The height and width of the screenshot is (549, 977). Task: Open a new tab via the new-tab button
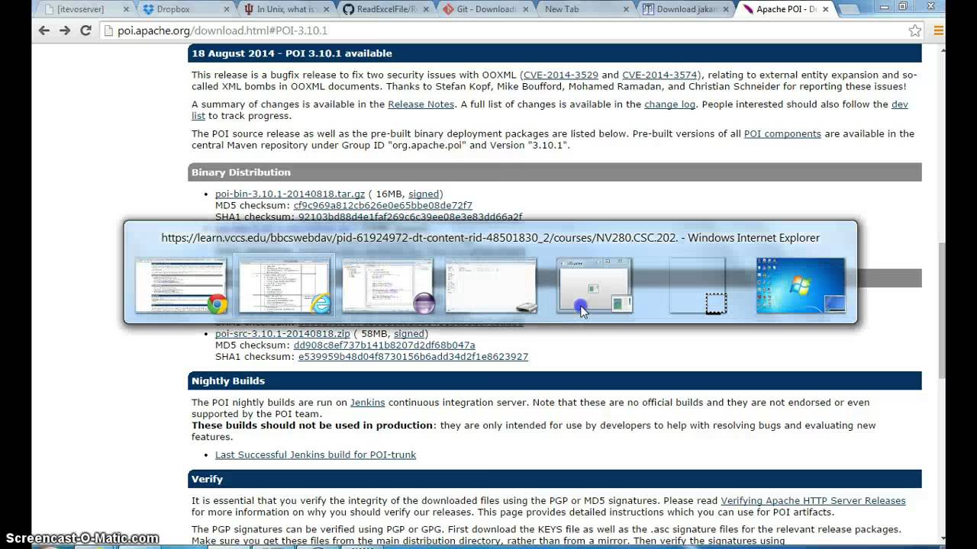coord(849,10)
